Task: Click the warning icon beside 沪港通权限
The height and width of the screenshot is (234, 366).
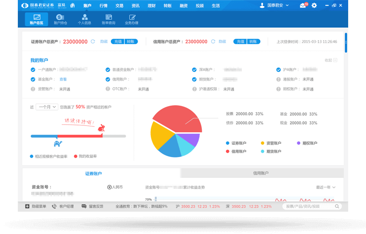Action: coord(194,89)
